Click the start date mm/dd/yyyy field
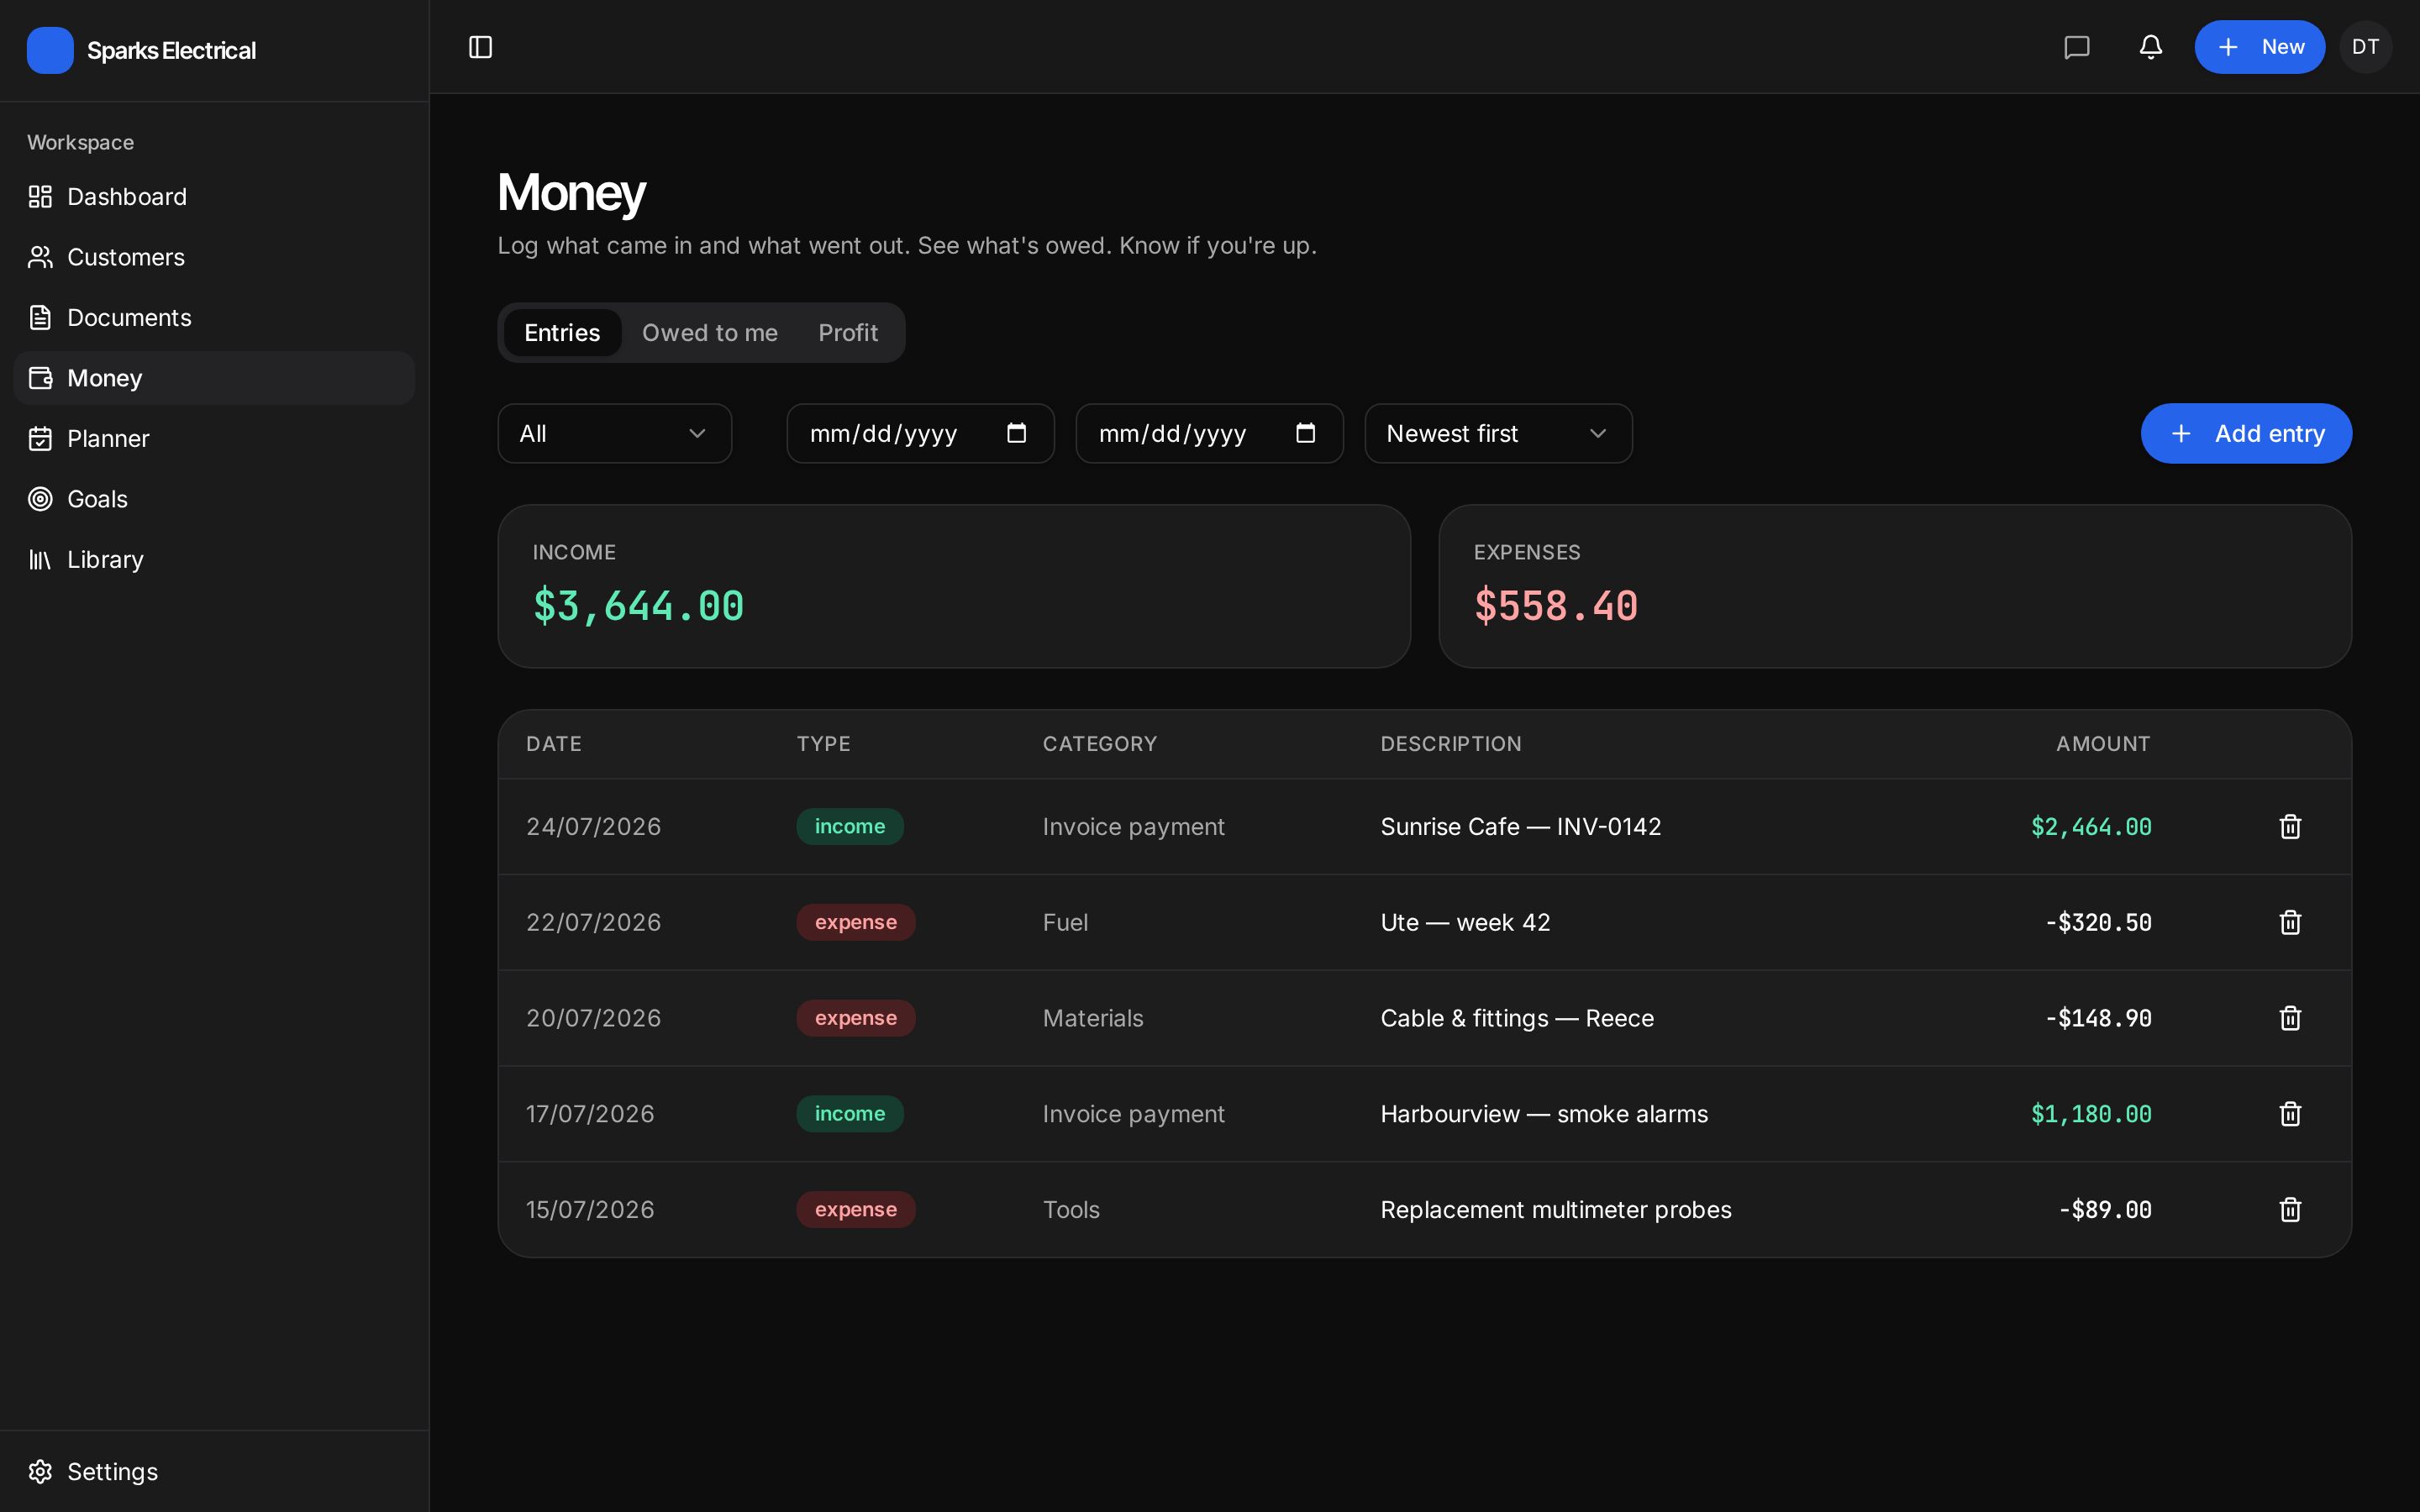The height and width of the screenshot is (1512, 2420). [x=920, y=434]
